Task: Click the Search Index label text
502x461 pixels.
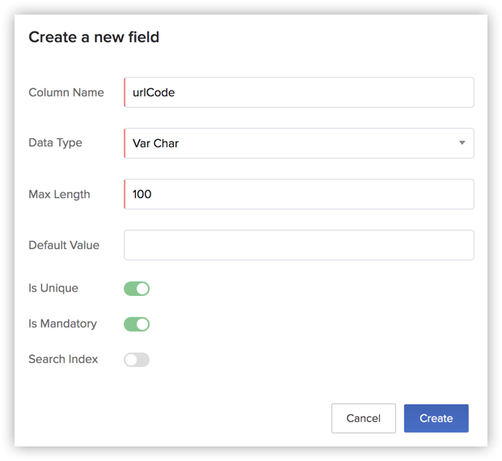Action: tap(63, 359)
